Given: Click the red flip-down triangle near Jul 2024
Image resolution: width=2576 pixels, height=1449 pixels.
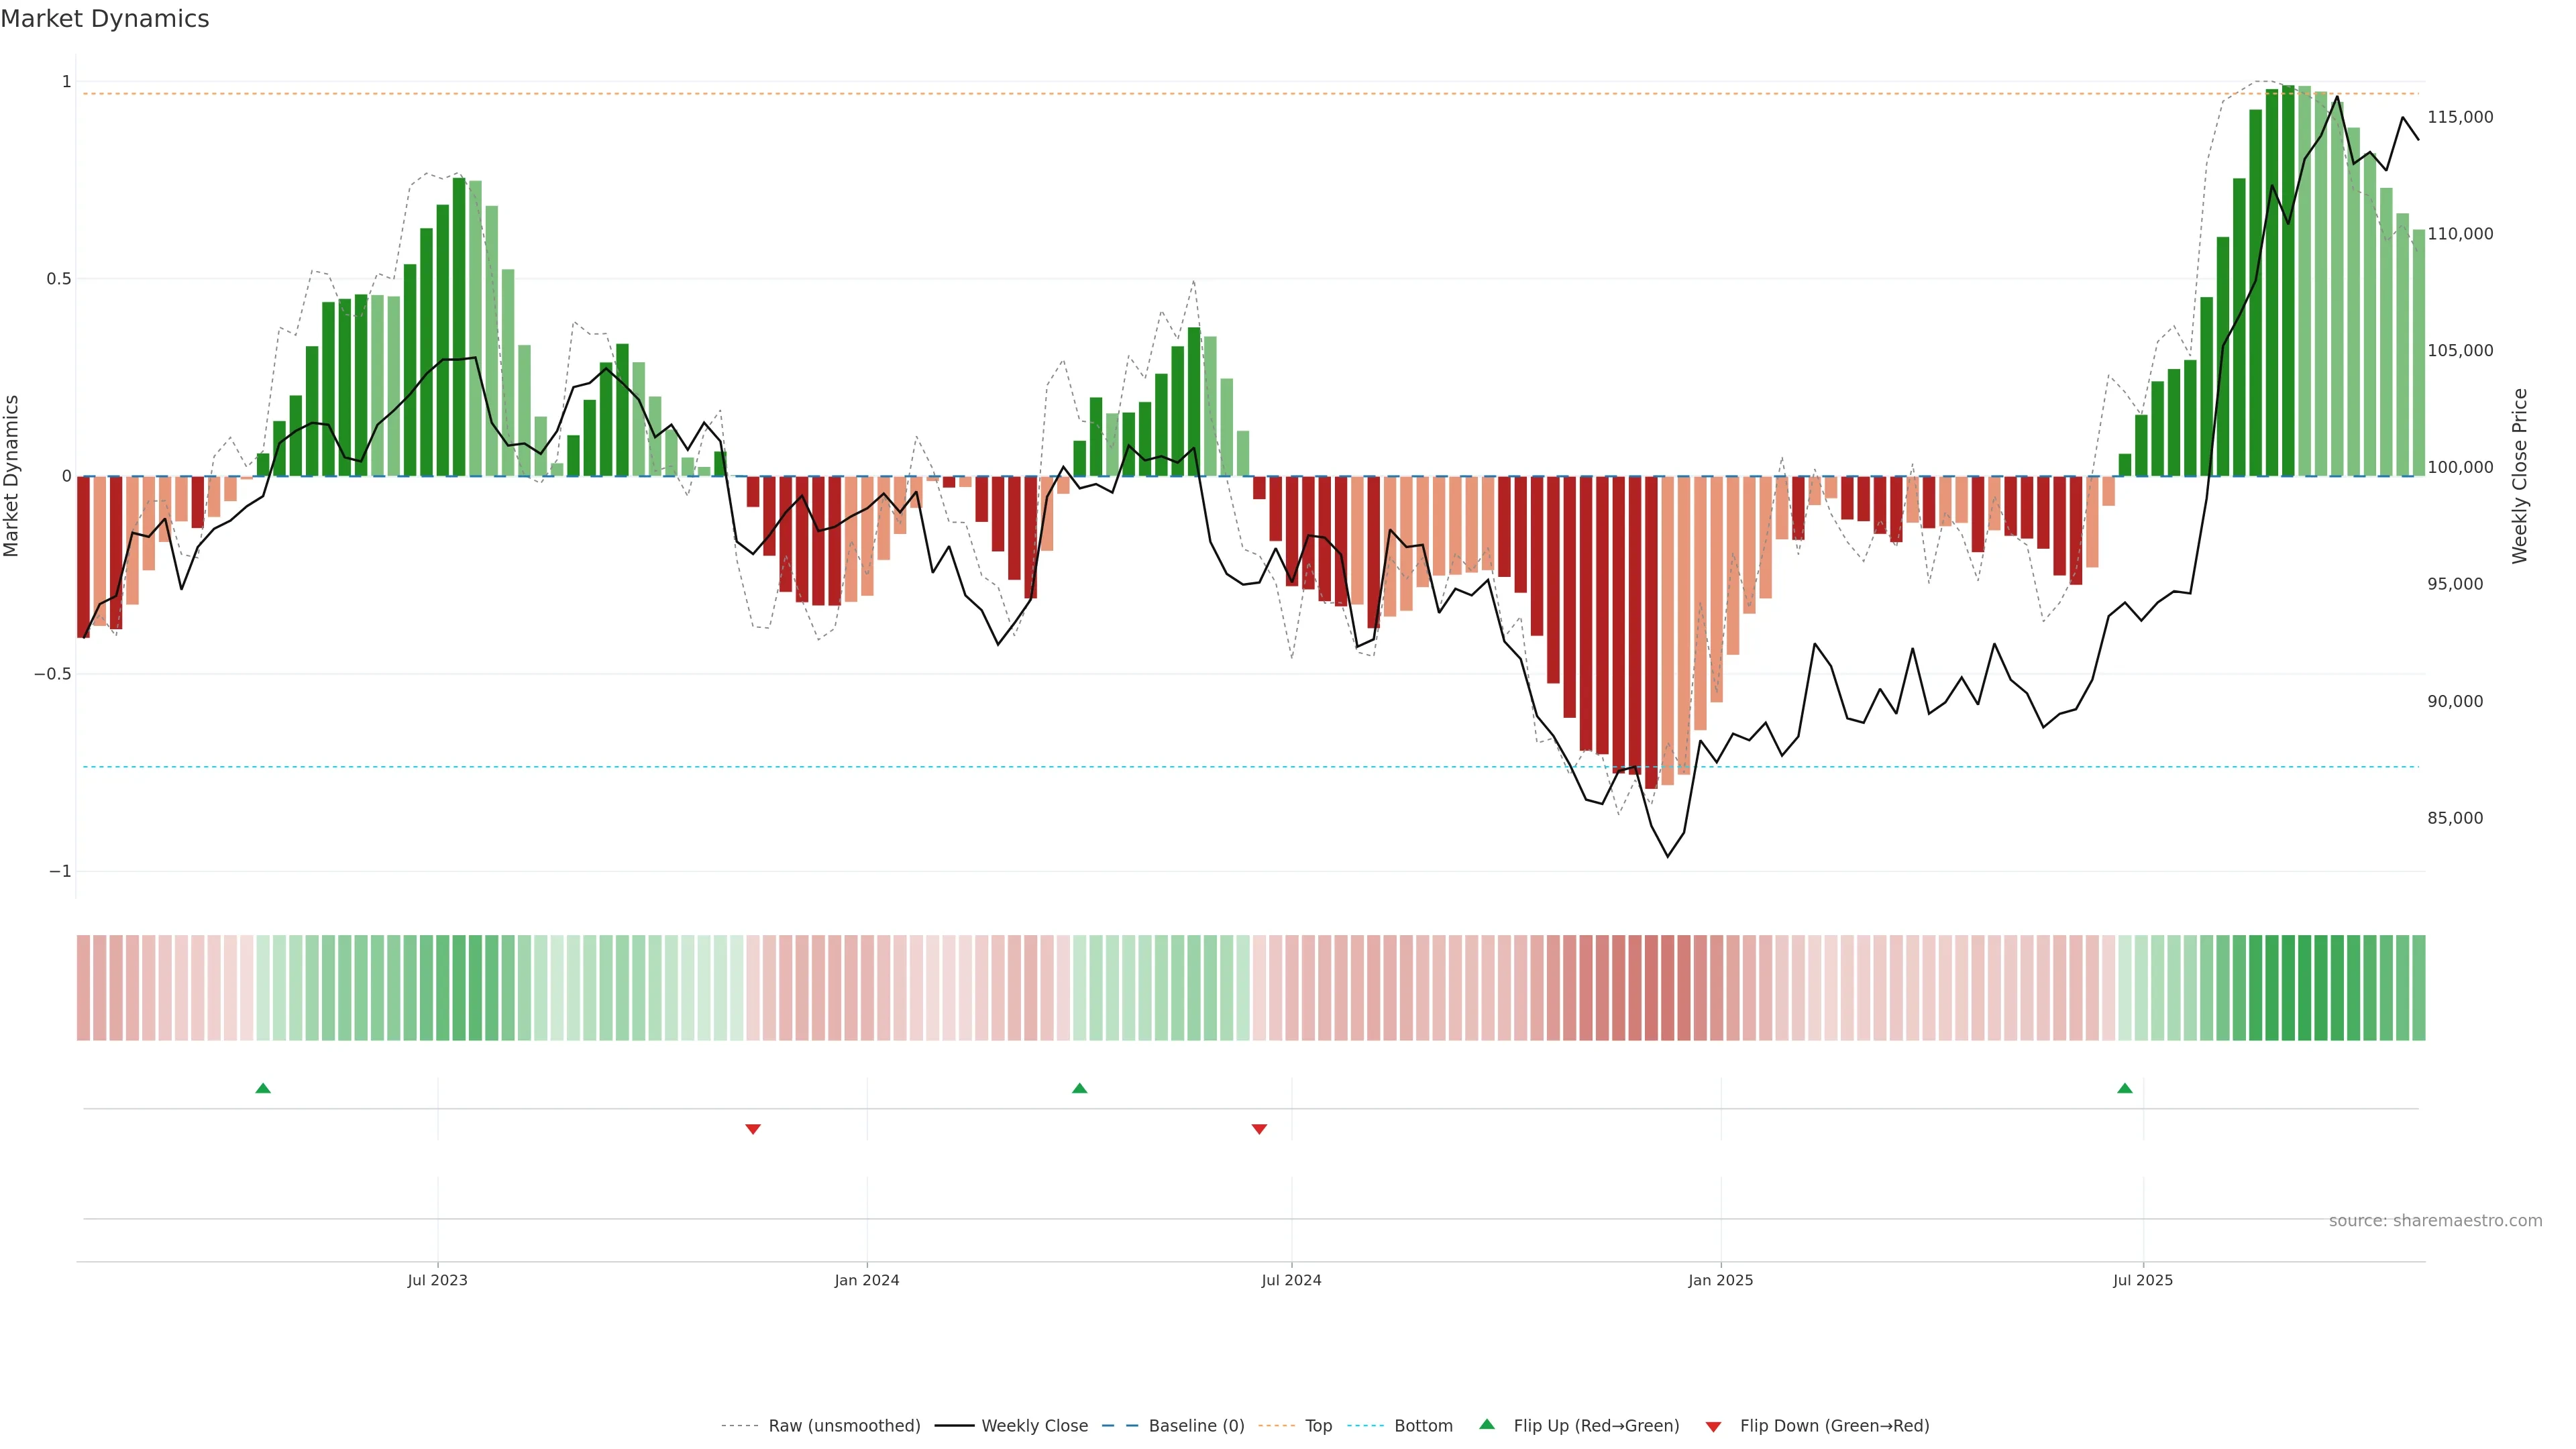Looking at the screenshot, I should point(1259,1129).
